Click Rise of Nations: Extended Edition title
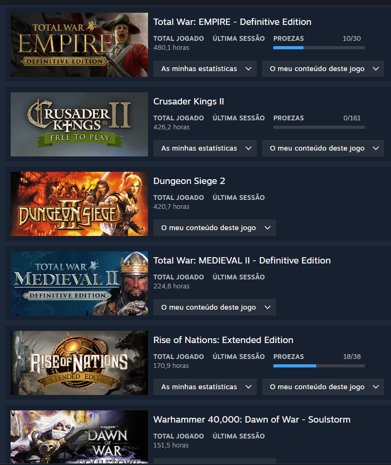 pyautogui.click(x=223, y=340)
